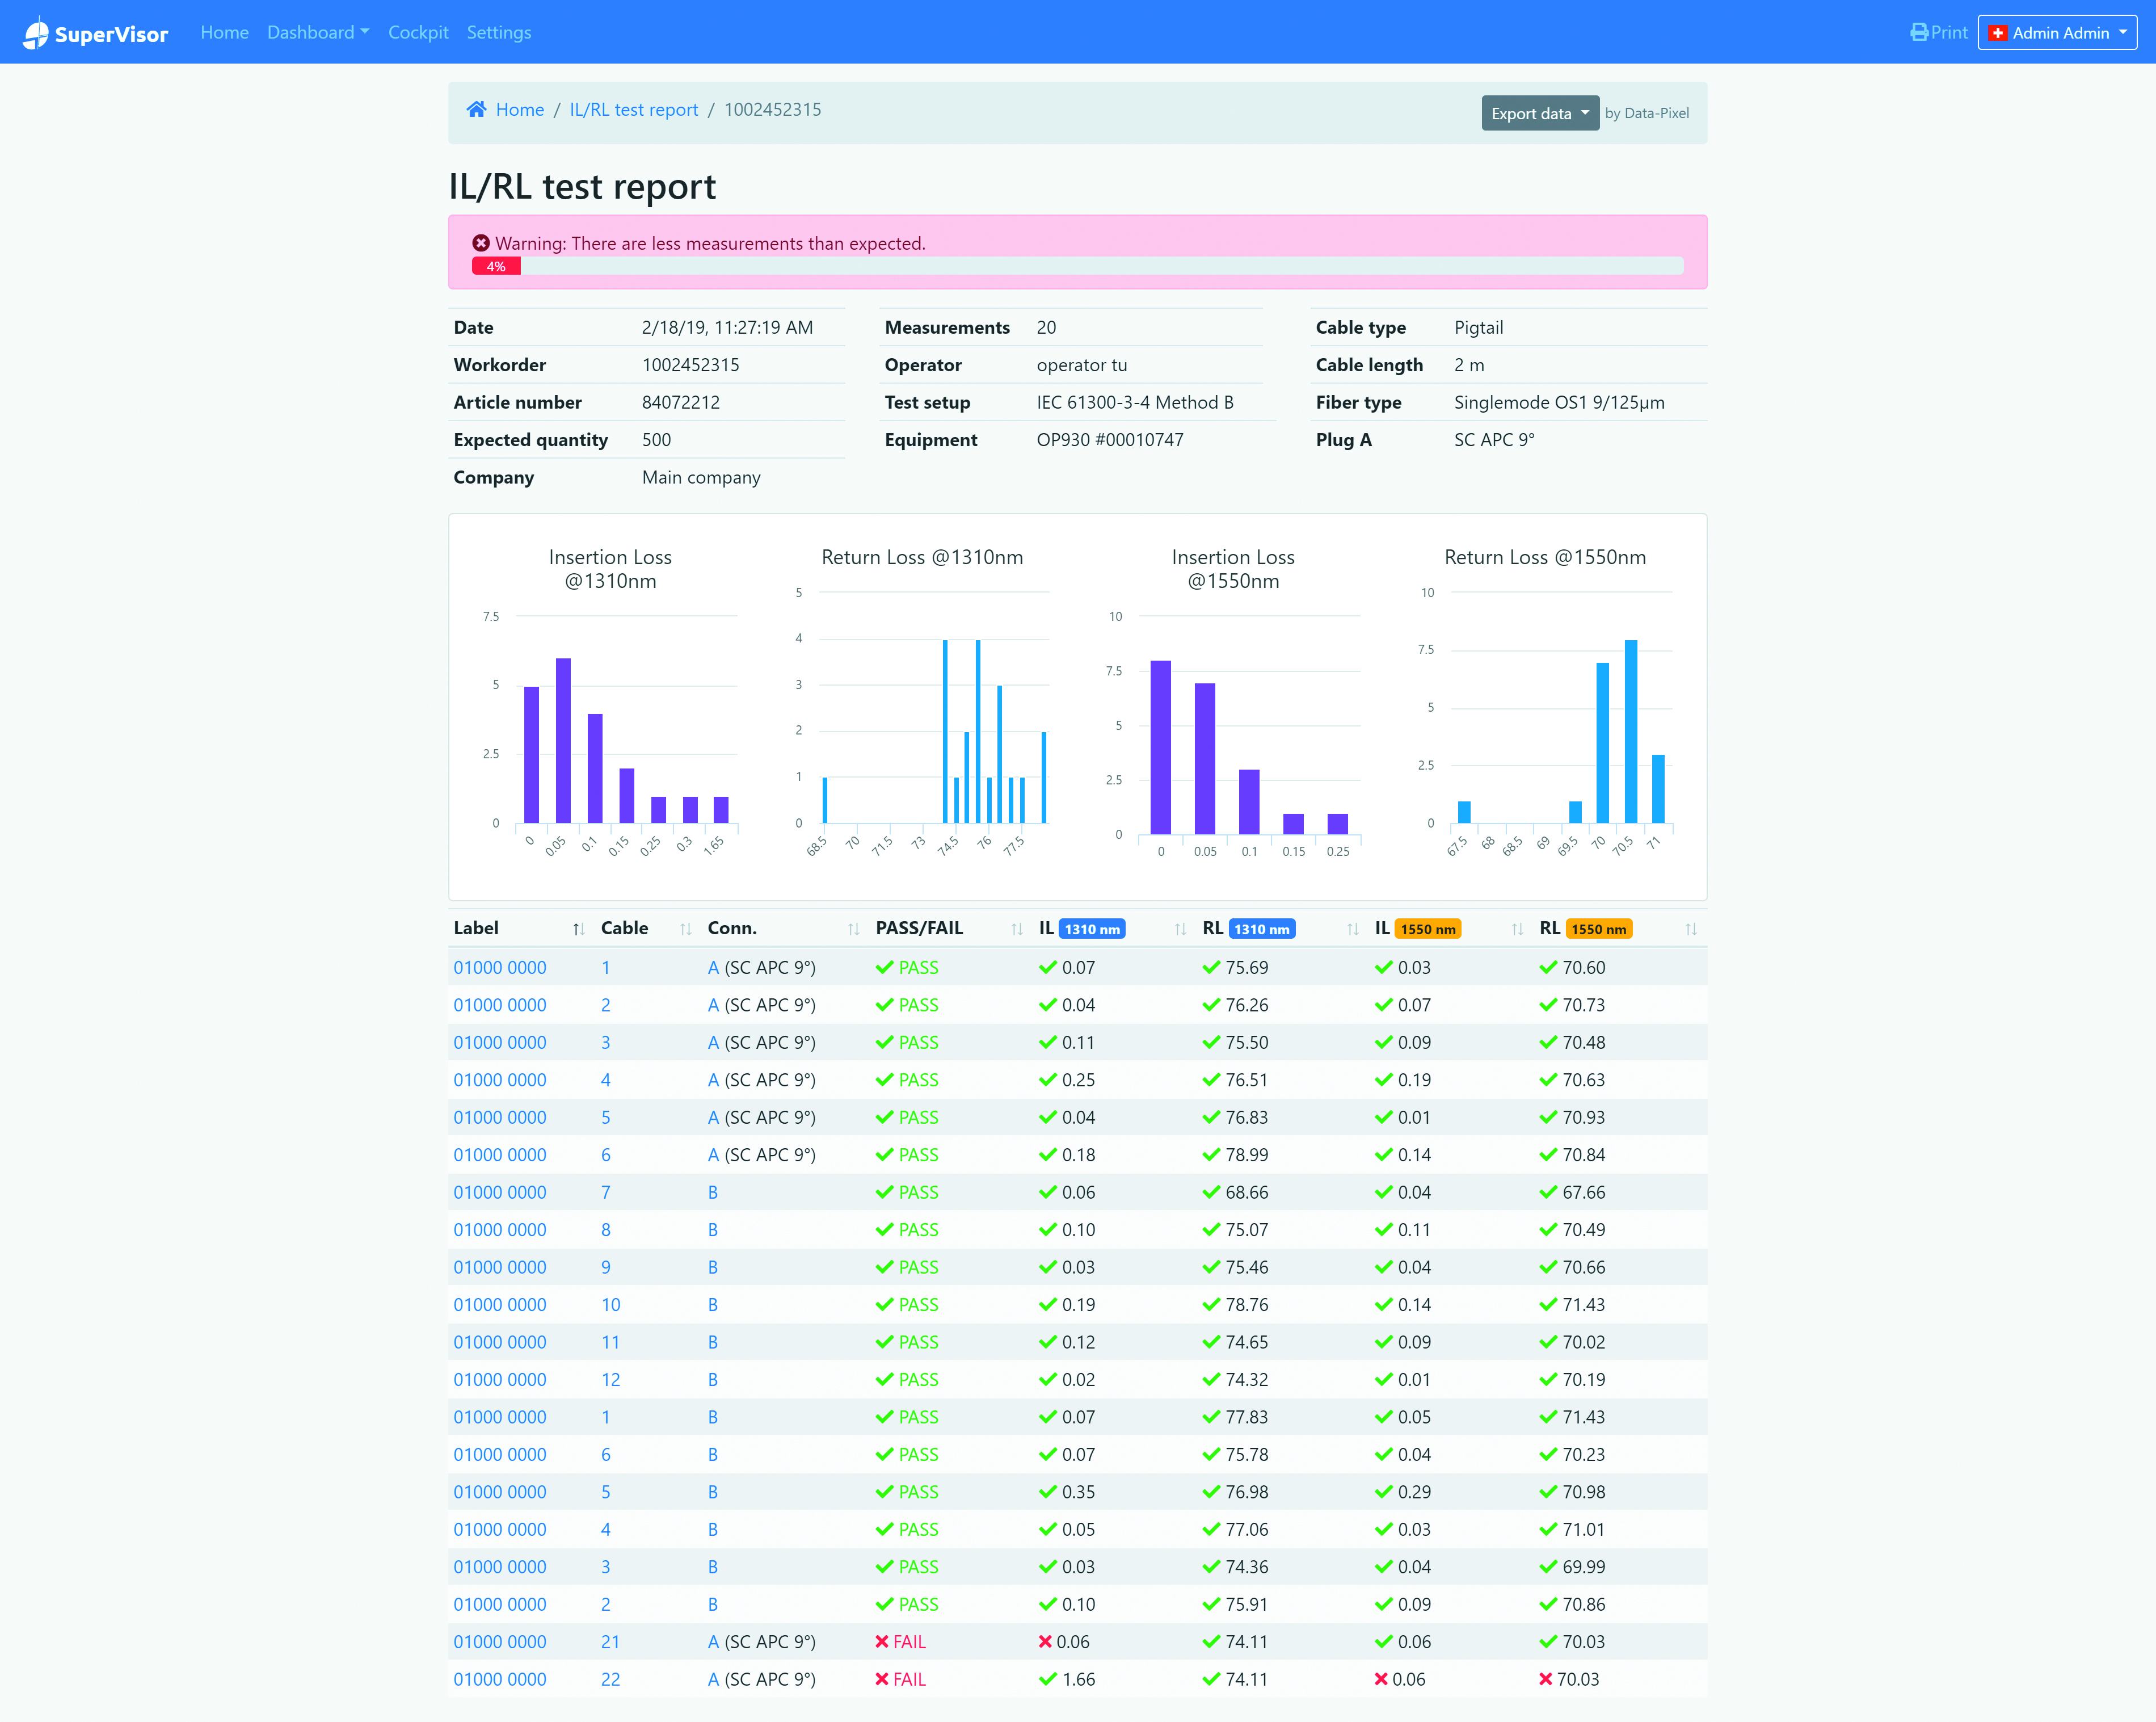Click the red X FAIL icon for cable 21
The image size is (2156, 1722).
[882, 1642]
